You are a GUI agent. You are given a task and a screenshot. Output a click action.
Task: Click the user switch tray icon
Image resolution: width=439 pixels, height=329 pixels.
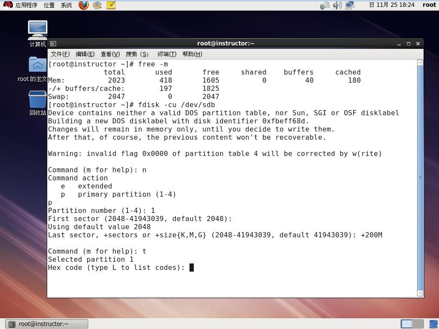[x=325, y=5]
